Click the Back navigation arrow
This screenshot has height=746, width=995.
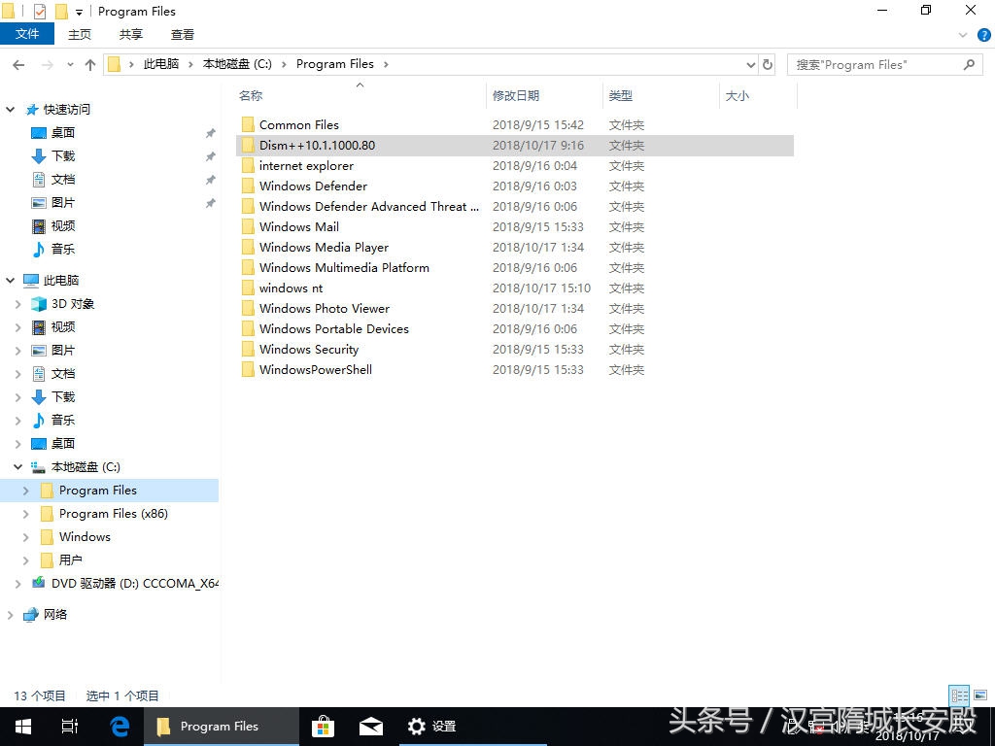tap(19, 65)
